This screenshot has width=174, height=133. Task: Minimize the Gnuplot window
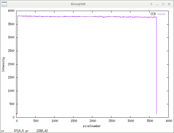point(157,4)
